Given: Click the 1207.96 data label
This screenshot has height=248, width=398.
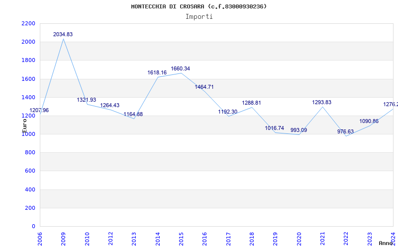Looking at the screenshot, I should click(39, 110).
